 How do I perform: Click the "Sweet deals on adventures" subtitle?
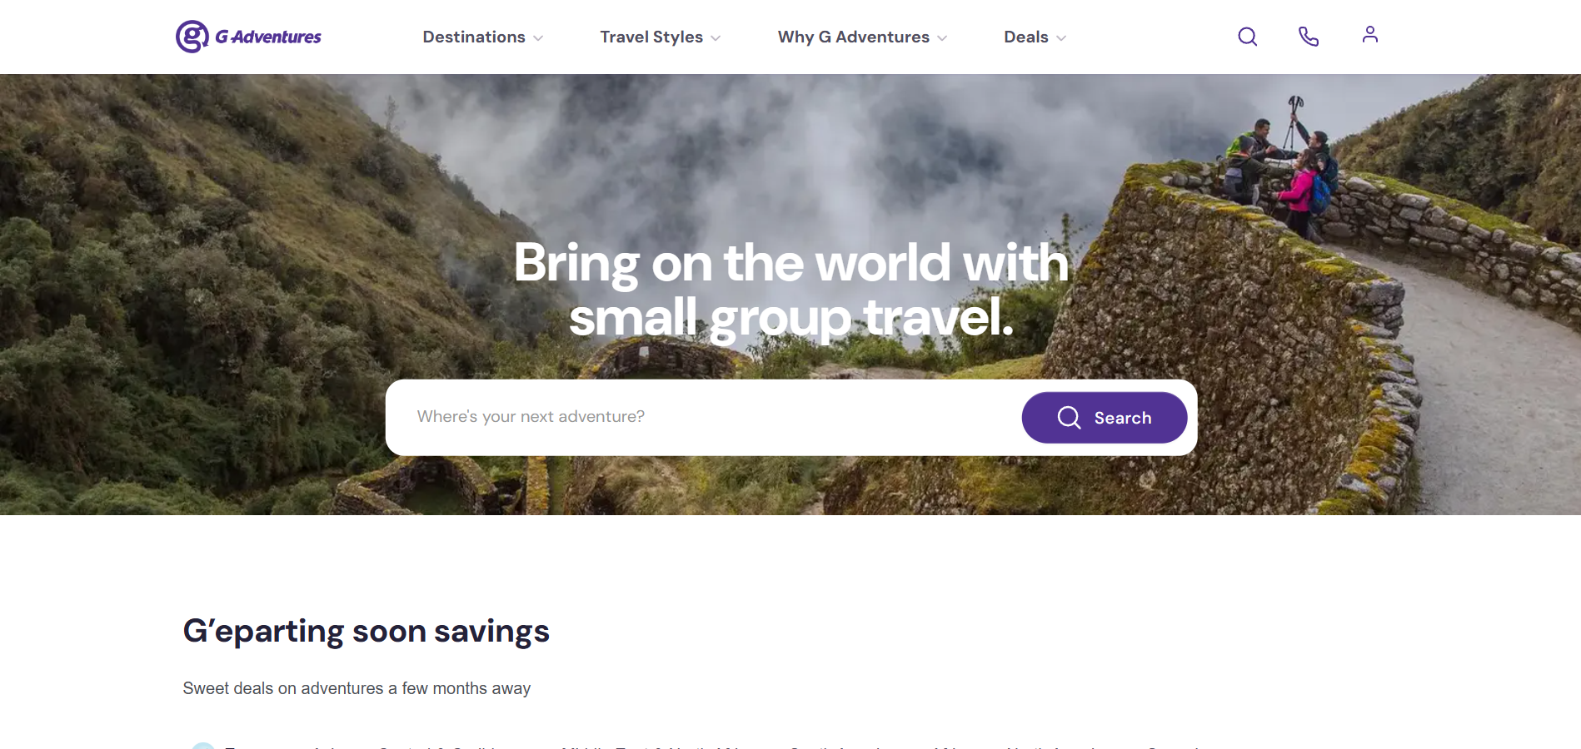point(357,688)
